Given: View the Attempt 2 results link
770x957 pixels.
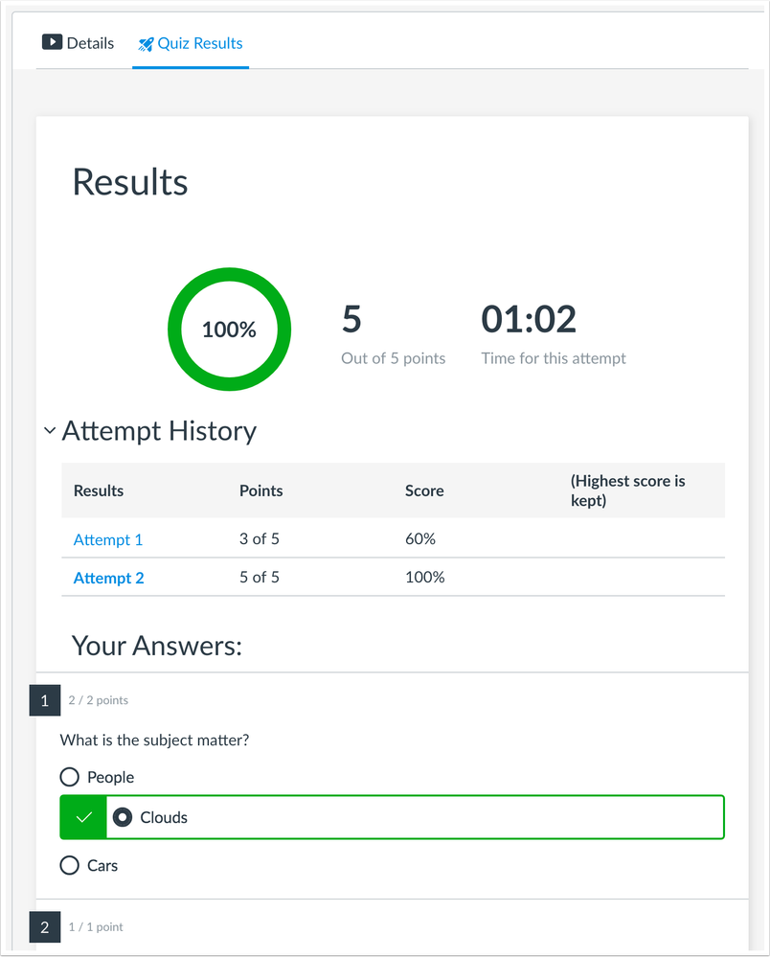Looking at the screenshot, I should (x=109, y=578).
